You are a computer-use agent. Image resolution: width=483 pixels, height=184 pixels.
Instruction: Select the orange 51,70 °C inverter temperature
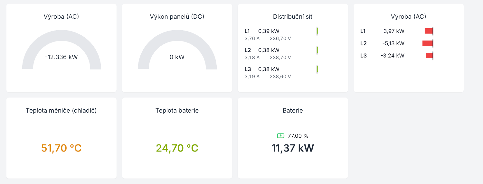(x=61, y=148)
